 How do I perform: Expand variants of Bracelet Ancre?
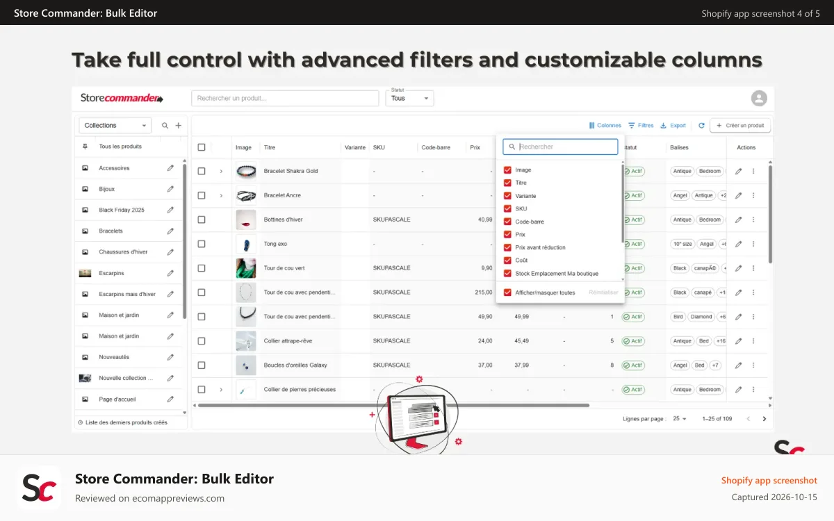(x=221, y=195)
